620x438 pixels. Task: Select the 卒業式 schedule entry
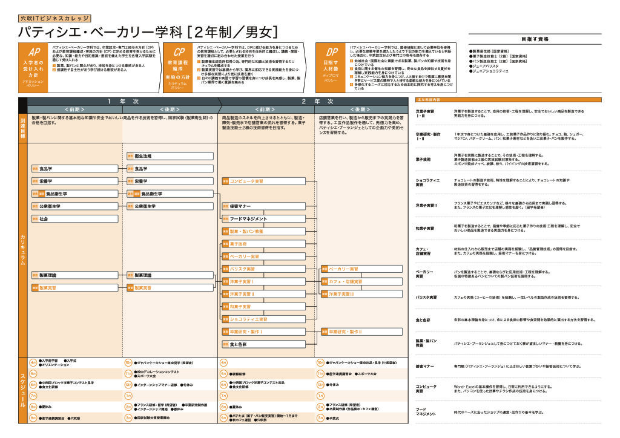pos(332,418)
